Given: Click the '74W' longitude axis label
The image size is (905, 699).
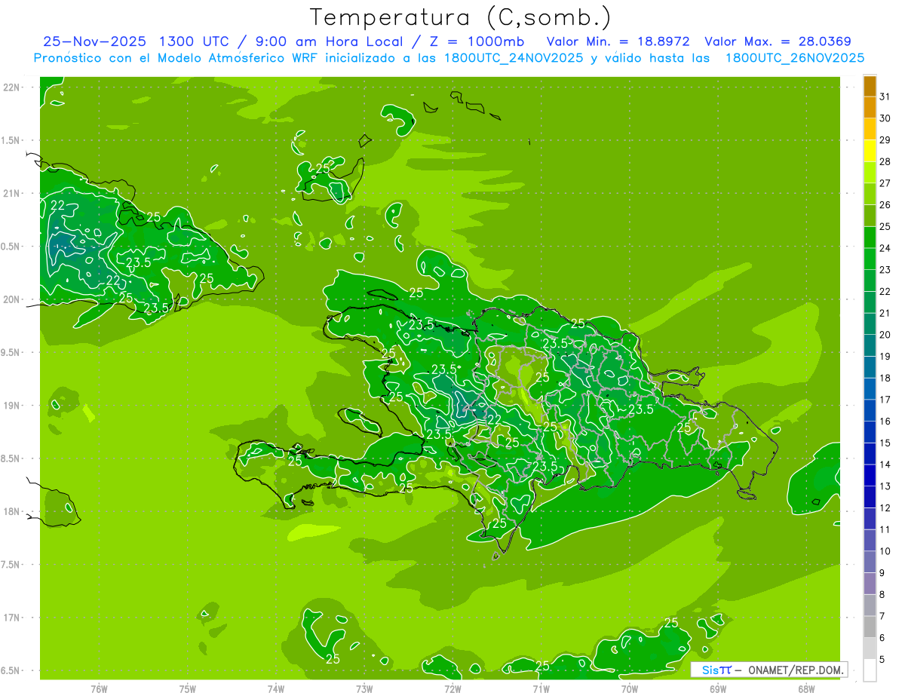Looking at the screenshot, I should coord(276,688).
